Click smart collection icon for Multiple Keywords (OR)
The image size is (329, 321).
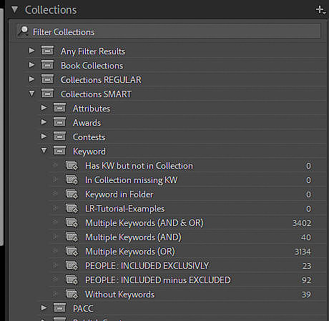coord(72,252)
